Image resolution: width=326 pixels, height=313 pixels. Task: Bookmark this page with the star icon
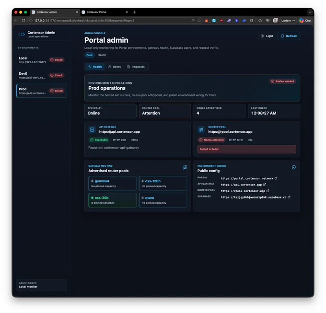click(199, 20)
